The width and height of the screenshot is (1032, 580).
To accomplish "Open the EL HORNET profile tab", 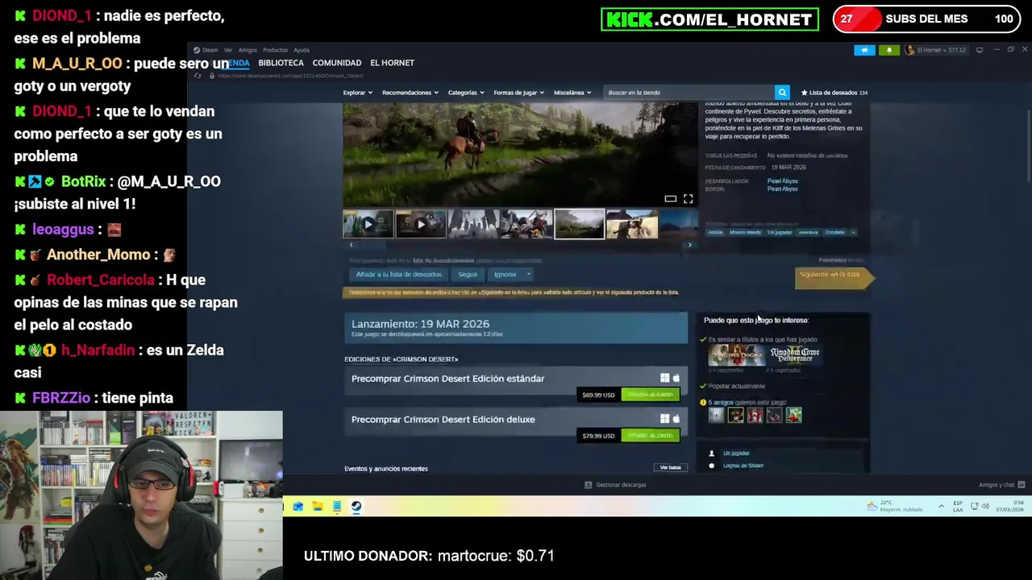I will point(392,63).
